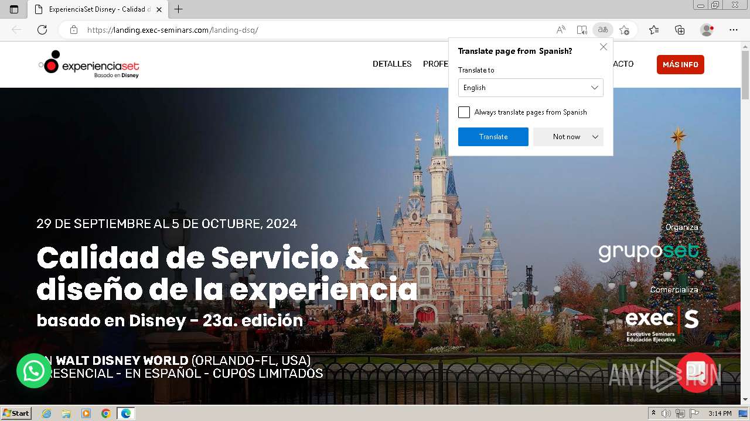Click the MÁS INFO button
Viewport: 750px width, 421px height.
click(x=680, y=64)
